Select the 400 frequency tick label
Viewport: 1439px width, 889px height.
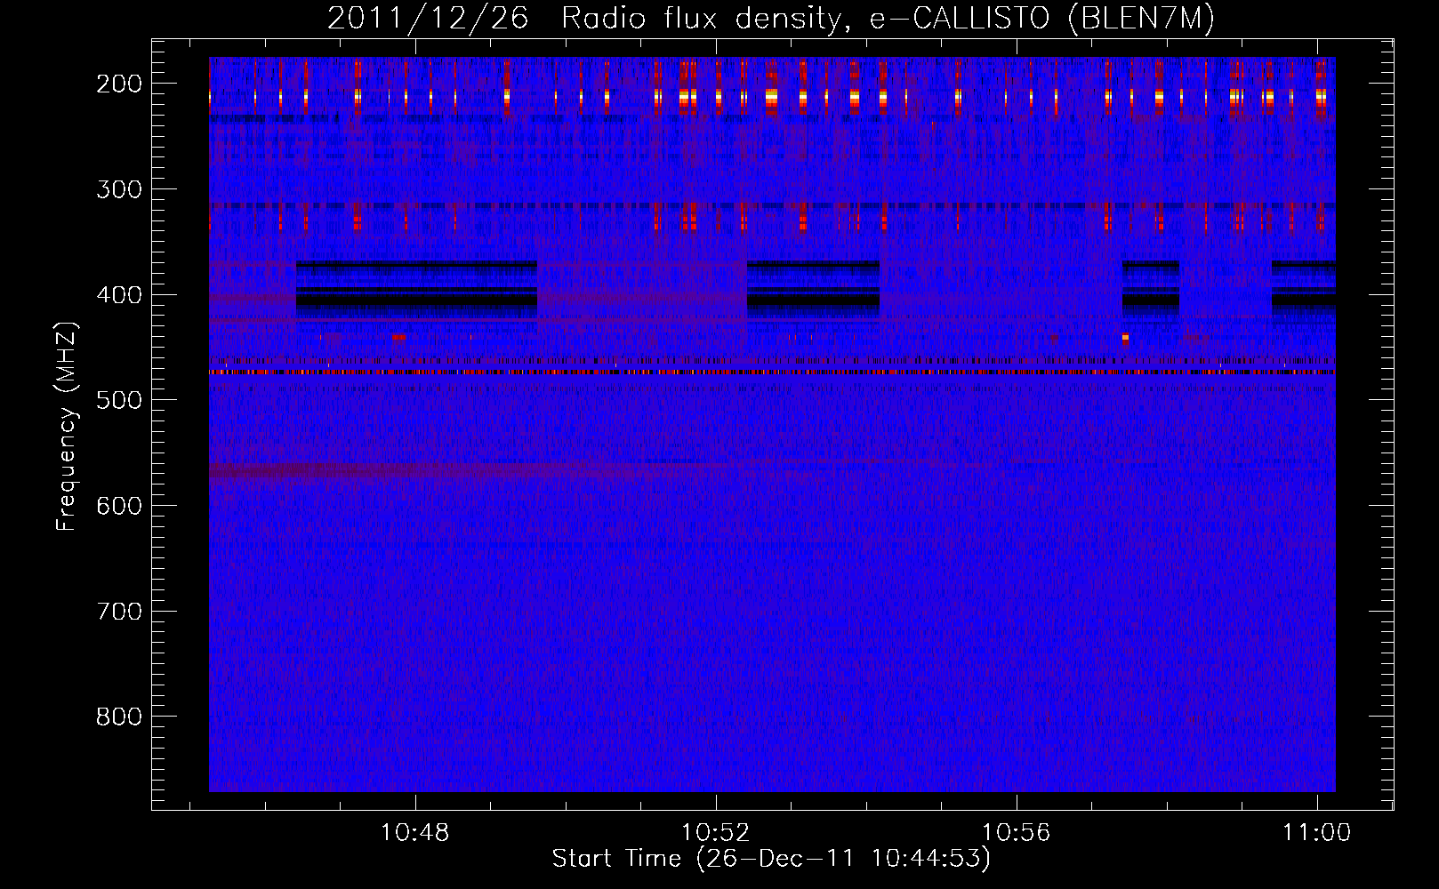coord(119,295)
